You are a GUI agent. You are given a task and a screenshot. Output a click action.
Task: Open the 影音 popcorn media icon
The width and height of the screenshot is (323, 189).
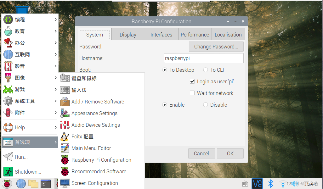8,66
